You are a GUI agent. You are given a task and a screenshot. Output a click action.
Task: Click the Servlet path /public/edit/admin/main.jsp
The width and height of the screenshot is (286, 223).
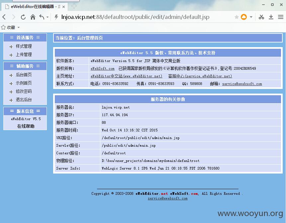[129, 146]
